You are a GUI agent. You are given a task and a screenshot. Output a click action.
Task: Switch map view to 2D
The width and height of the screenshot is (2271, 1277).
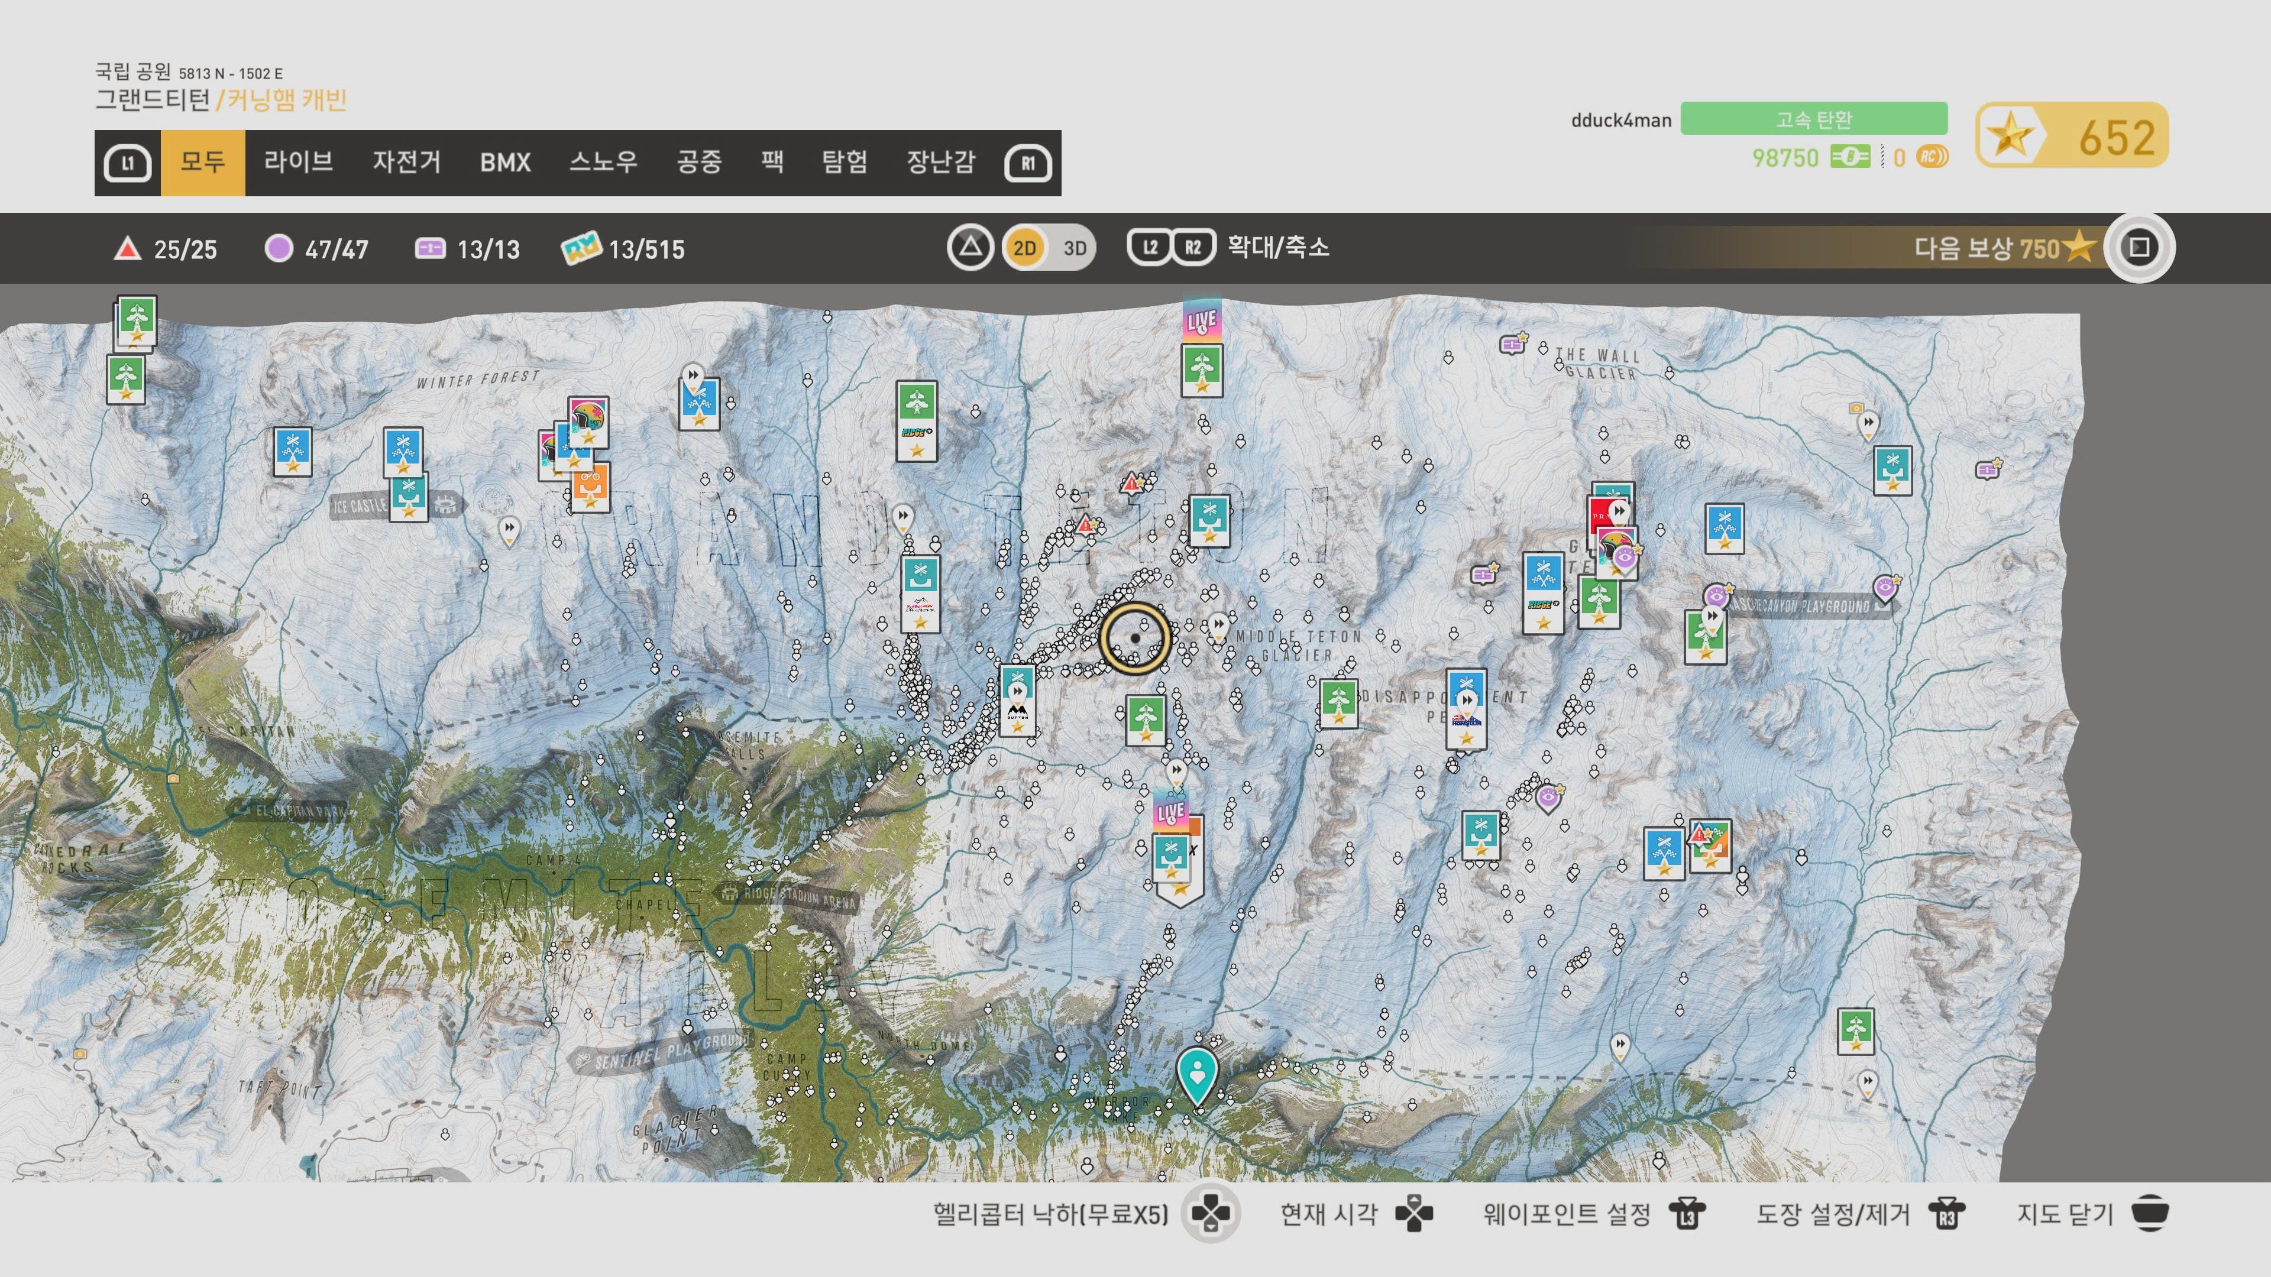point(1024,248)
